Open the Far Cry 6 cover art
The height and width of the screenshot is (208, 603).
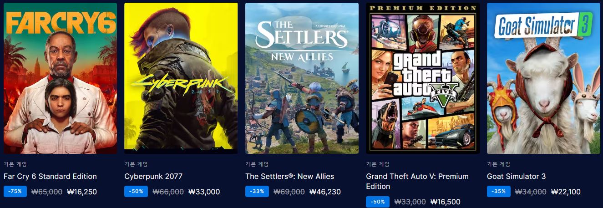click(60, 78)
